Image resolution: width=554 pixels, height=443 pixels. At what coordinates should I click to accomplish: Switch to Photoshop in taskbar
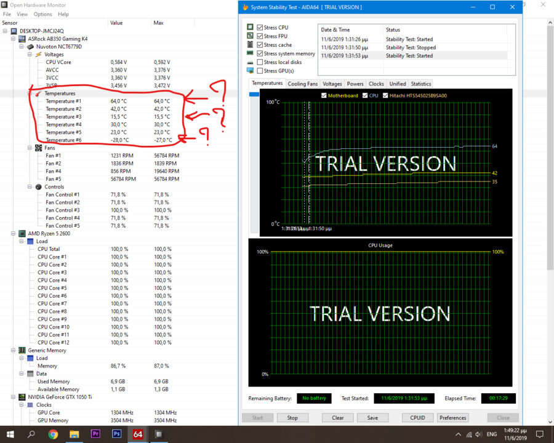(116, 434)
